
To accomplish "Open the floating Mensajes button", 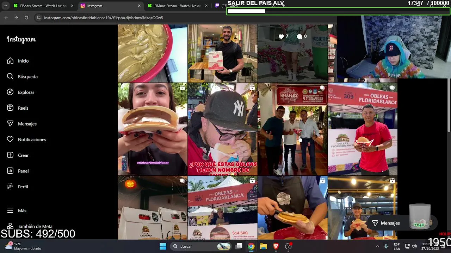I will click(401, 223).
